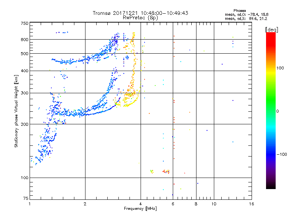Click the colorbar tick label "0"

[277, 111]
